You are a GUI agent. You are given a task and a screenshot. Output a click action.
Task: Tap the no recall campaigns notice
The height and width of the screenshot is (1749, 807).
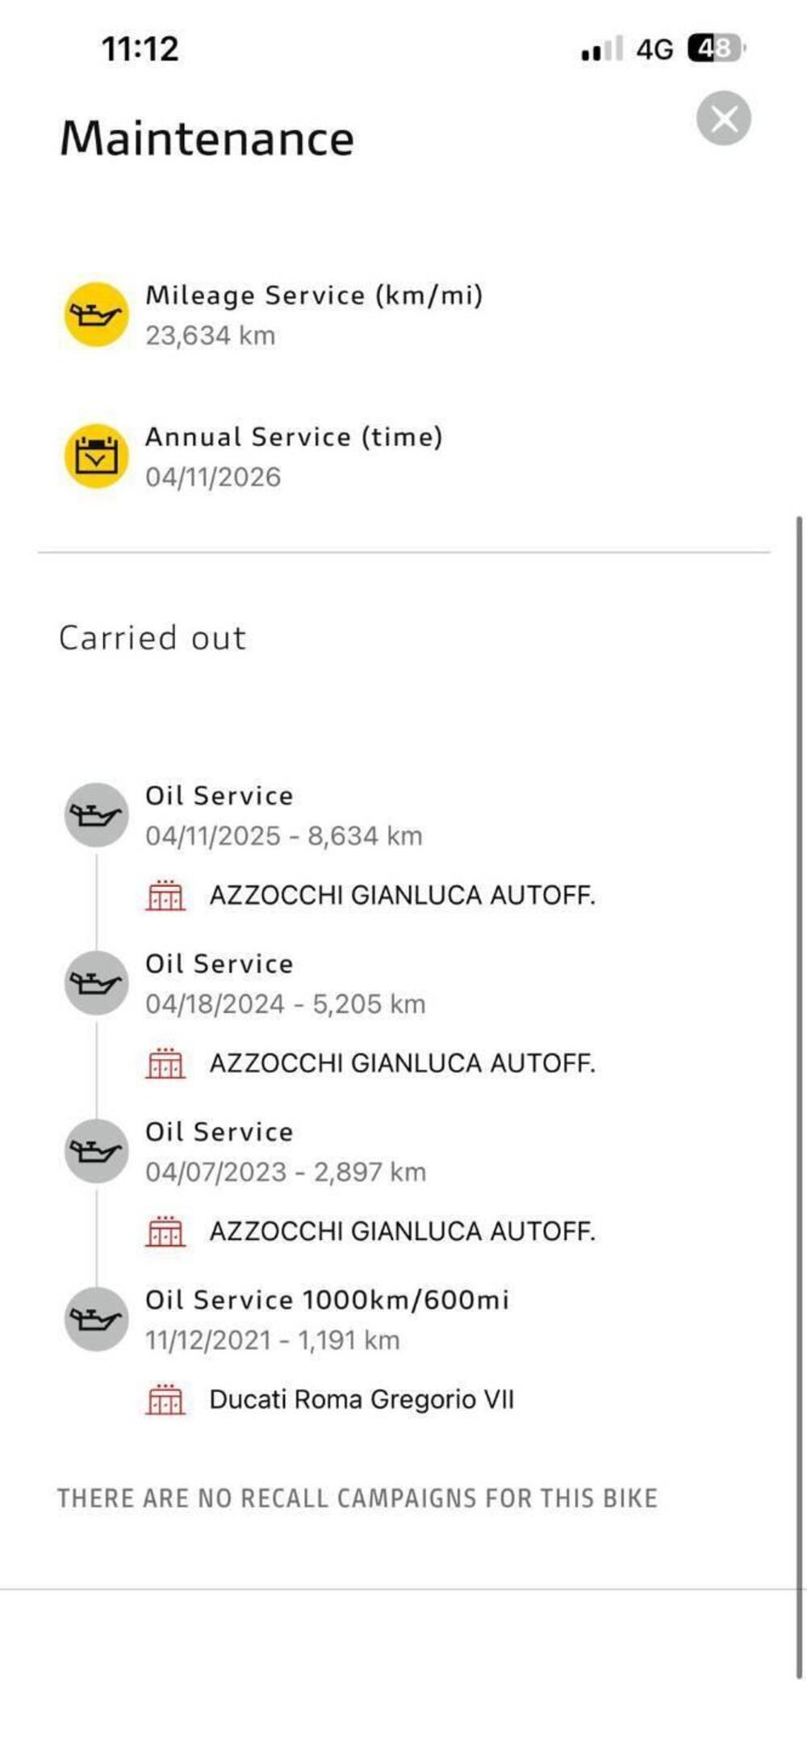357,1499
